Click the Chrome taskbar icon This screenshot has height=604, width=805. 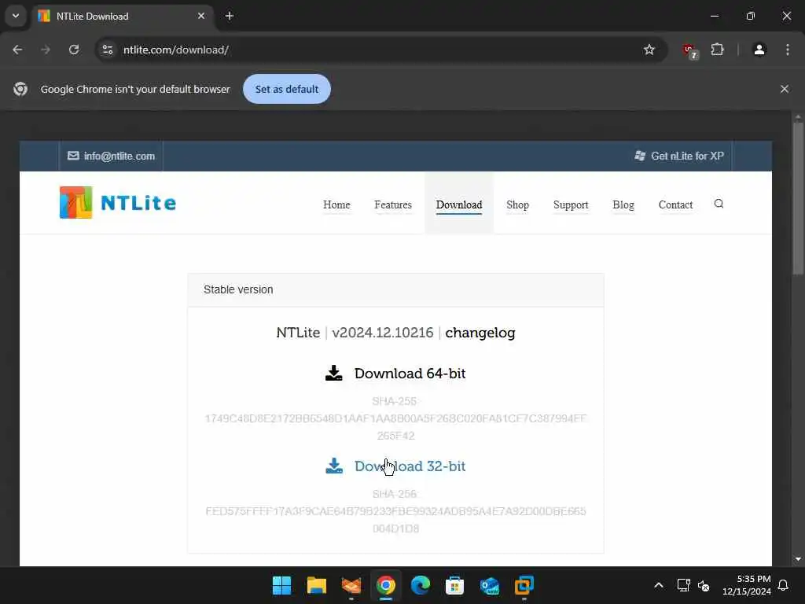[x=385, y=585]
